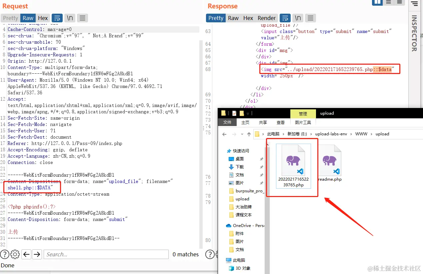This screenshot has height=274, width=423.
Task: Select OneDrive in the navigation tree
Action: pos(245,226)
